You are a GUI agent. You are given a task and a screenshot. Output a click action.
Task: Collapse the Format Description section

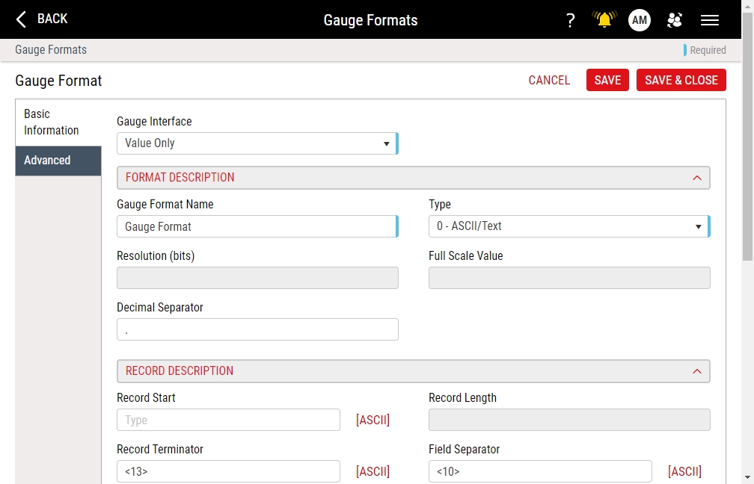696,178
